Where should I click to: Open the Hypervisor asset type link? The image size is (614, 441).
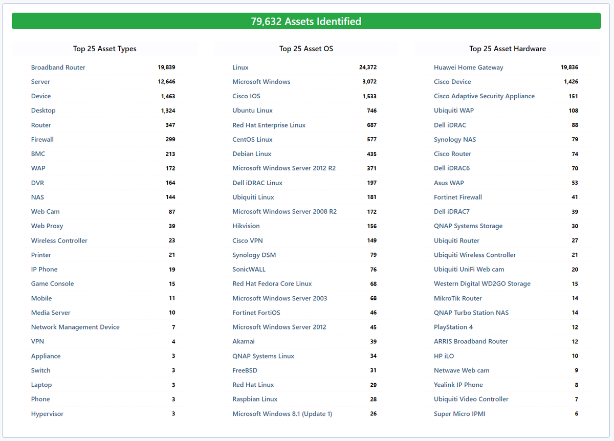coord(47,414)
